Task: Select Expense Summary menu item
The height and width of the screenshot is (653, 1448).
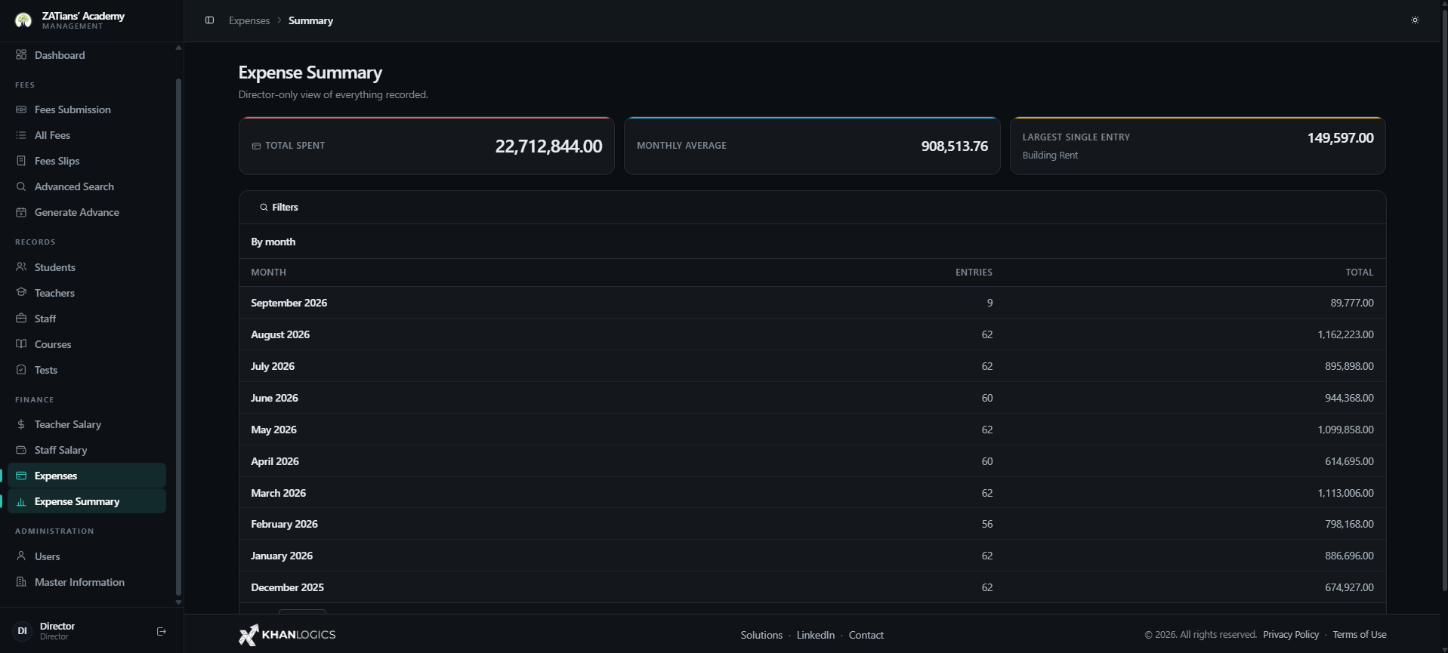Action: coord(87,501)
